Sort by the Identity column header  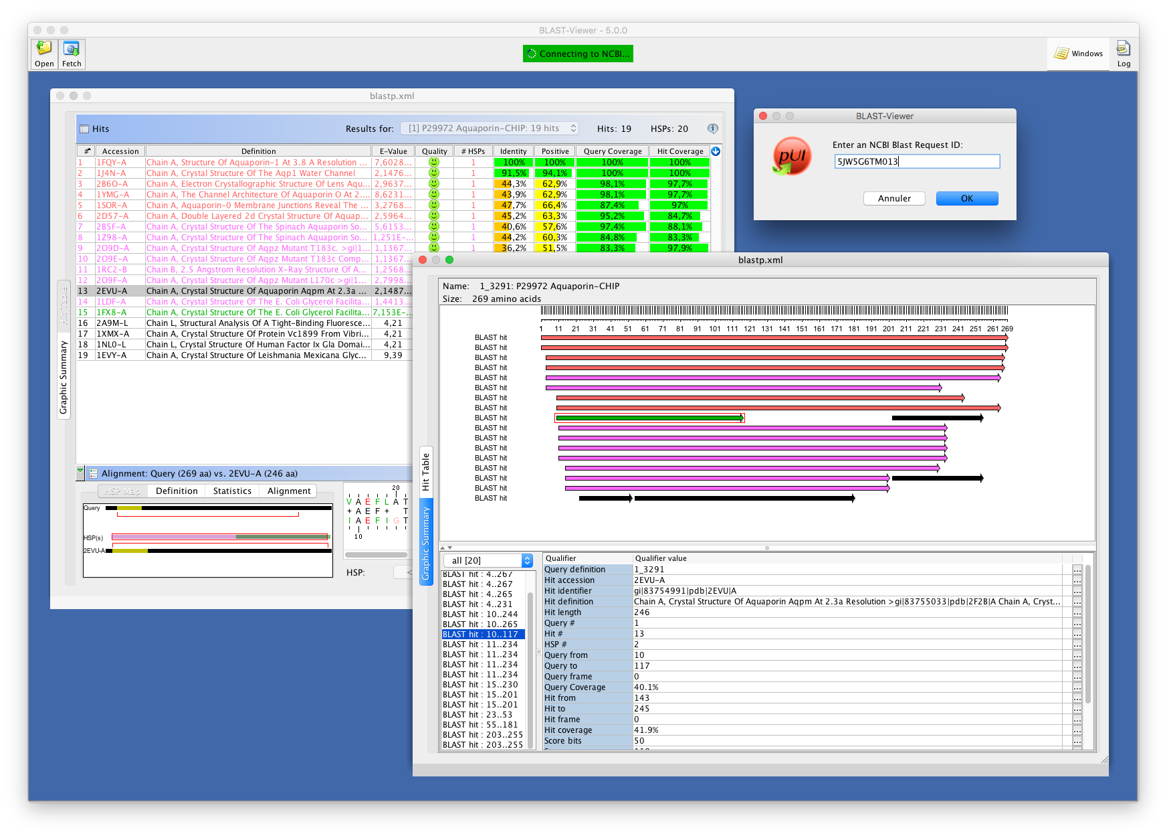tap(514, 151)
